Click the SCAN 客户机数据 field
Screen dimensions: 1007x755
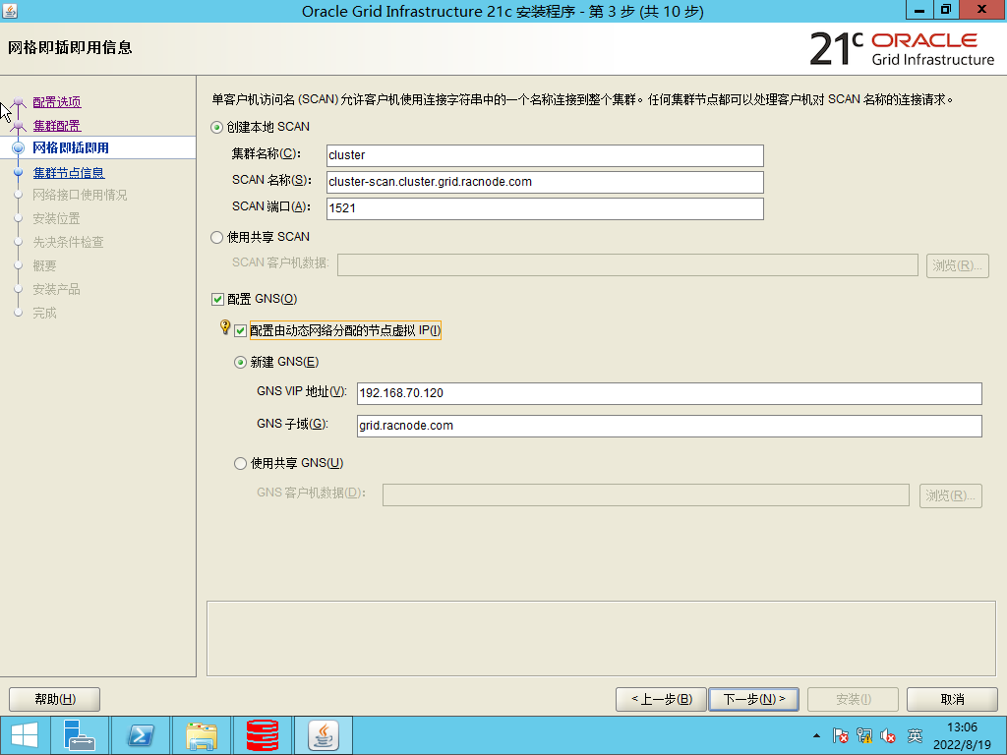tap(627, 265)
